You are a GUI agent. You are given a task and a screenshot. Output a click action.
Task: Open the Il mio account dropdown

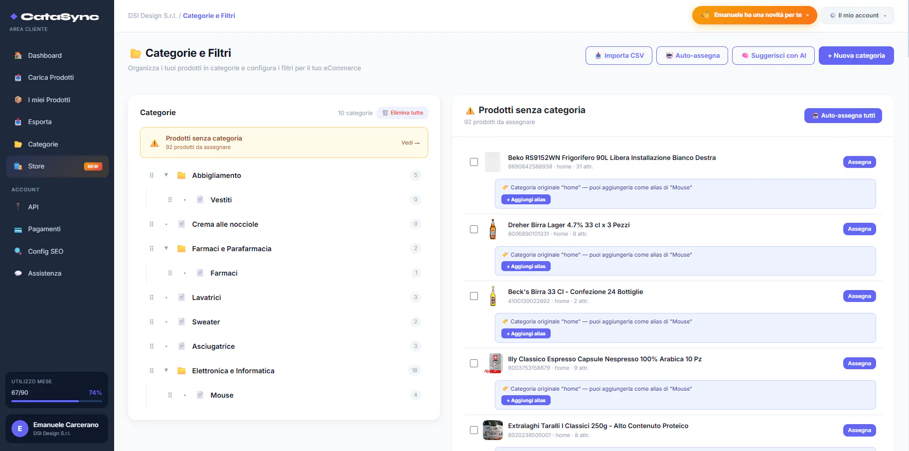(x=857, y=15)
